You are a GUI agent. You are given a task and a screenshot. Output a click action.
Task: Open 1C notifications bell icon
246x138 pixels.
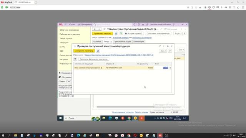[x=134, y=25]
